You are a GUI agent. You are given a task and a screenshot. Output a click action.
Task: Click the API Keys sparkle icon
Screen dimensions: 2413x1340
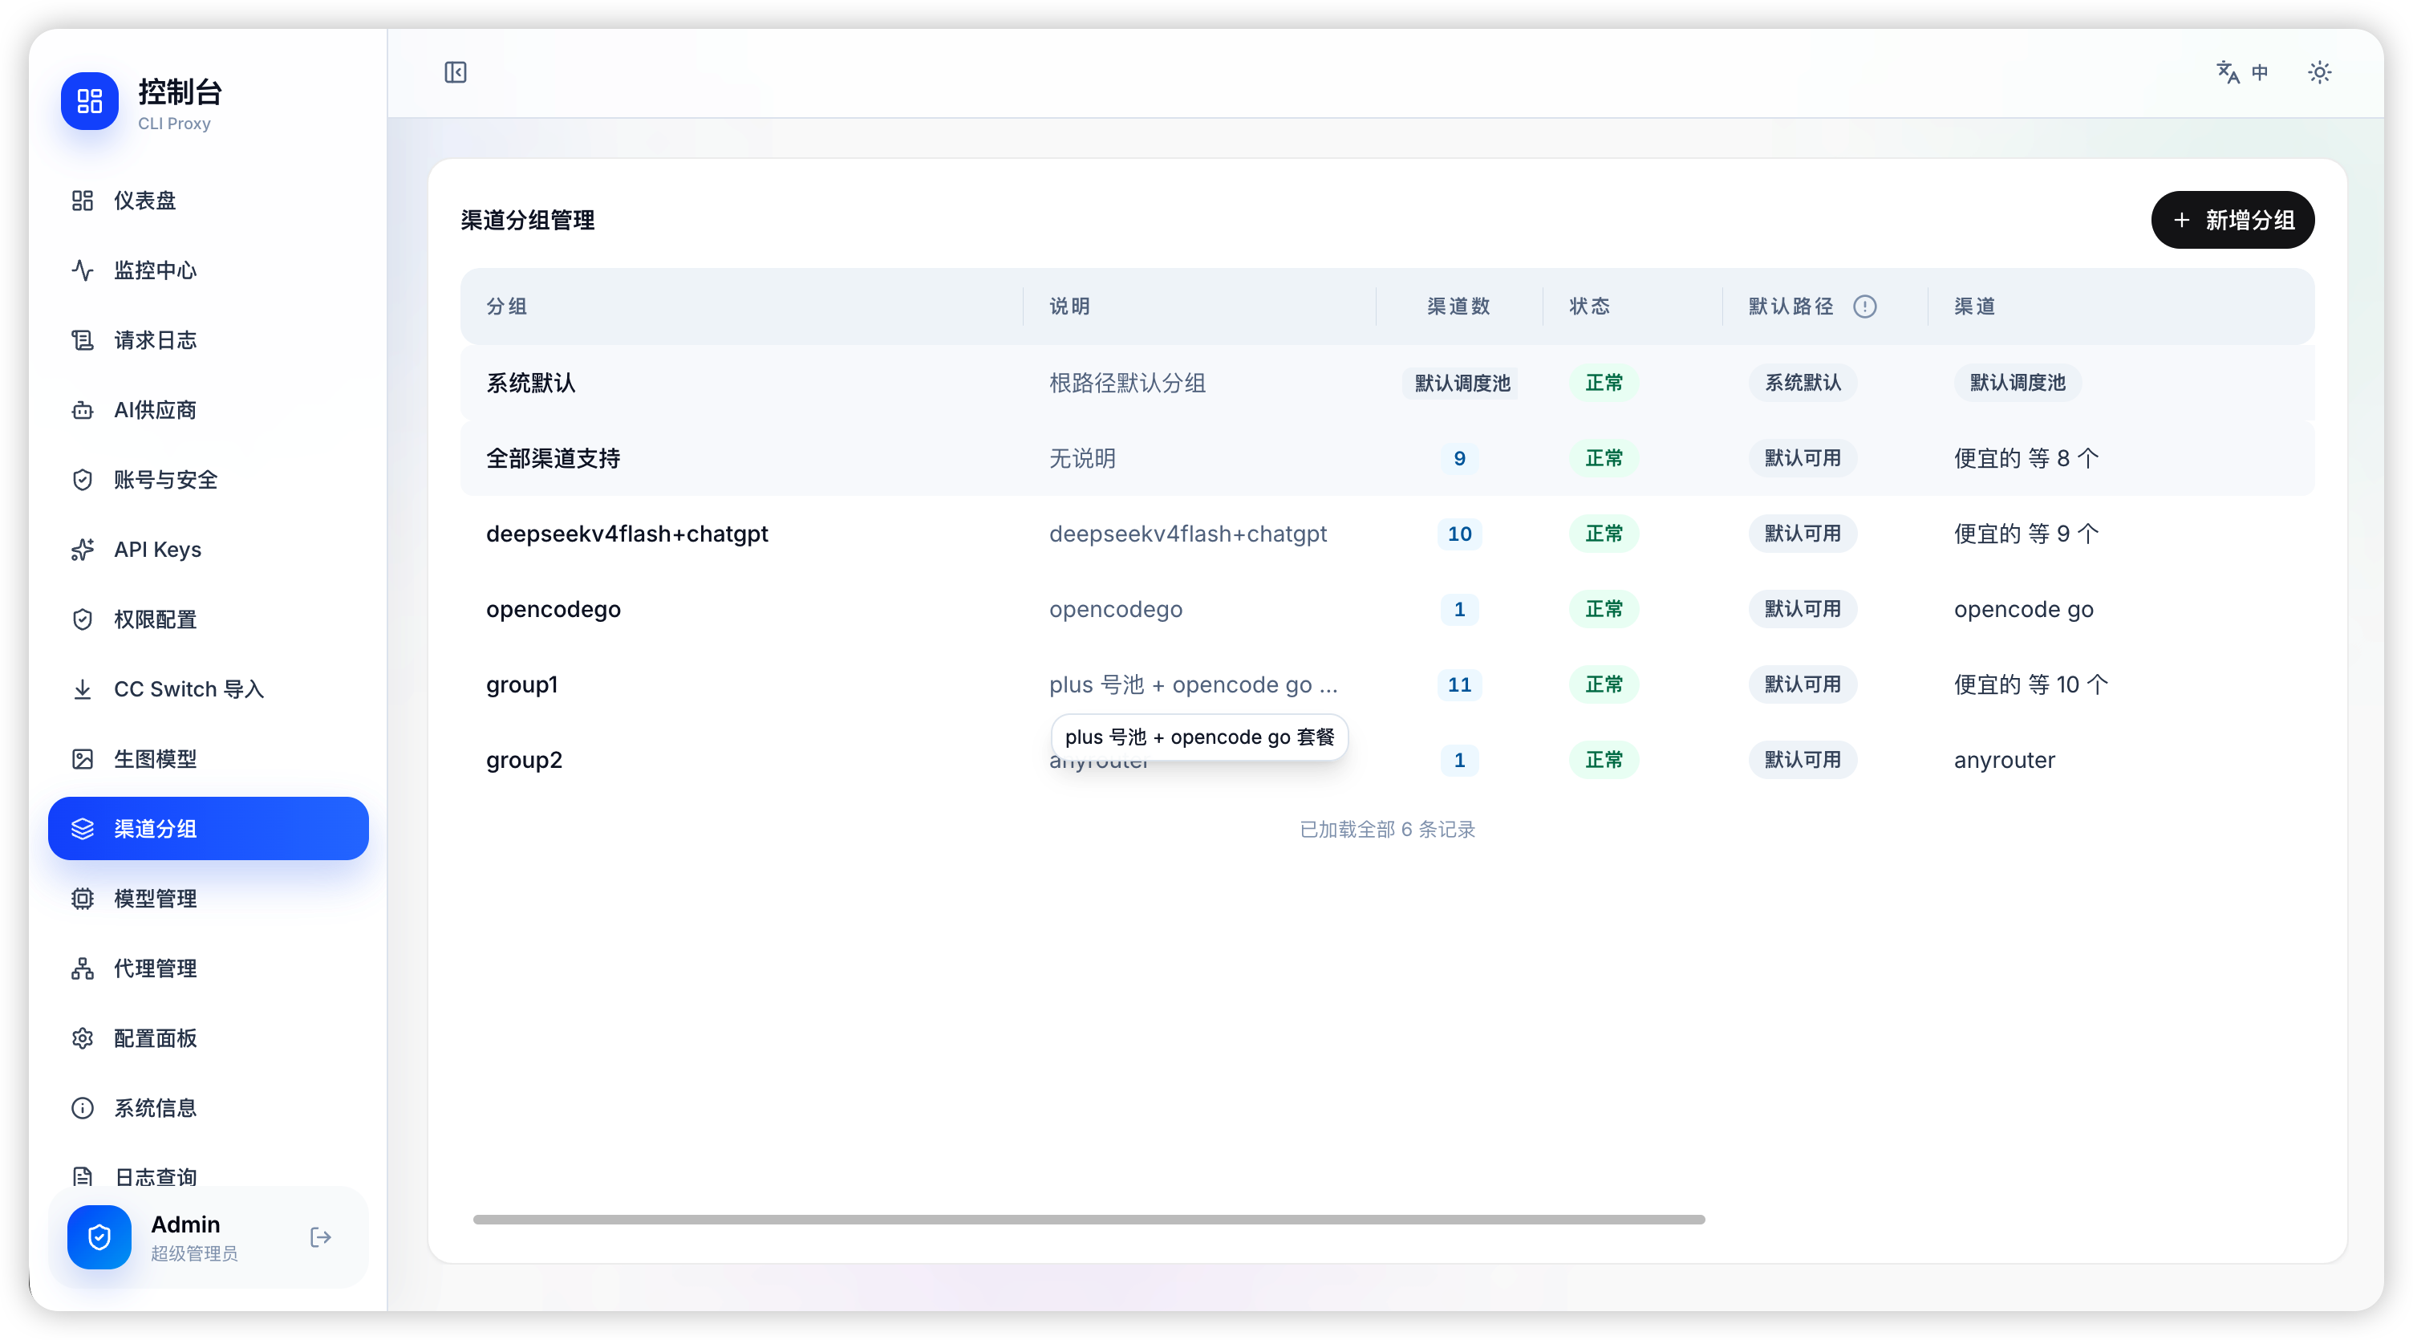pos(83,550)
